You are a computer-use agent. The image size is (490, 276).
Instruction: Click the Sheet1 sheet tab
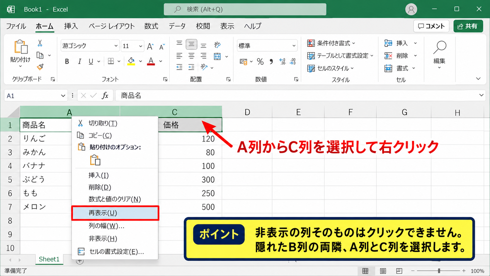49,259
